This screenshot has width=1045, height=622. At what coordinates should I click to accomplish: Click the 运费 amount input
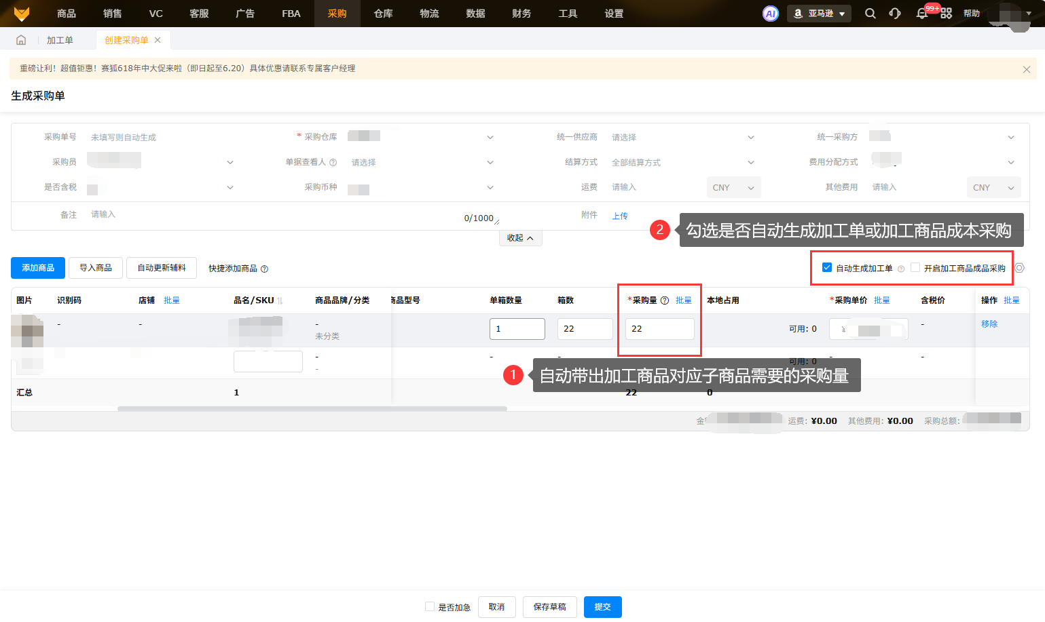(x=655, y=187)
